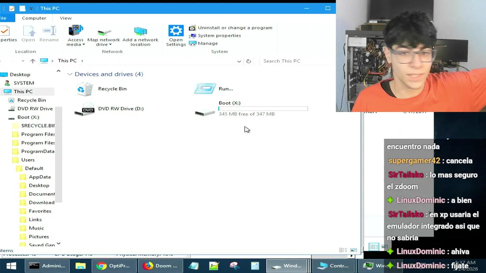Click the '345 MB free of 347 MB' text
Image resolution: width=486 pixels, height=273 pixels.
(x=246, y=114)
